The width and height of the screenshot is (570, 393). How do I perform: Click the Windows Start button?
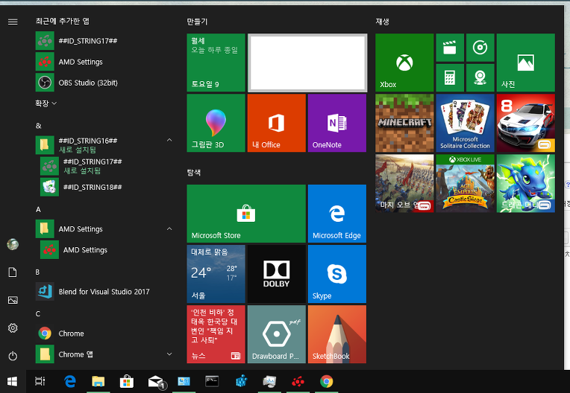point(13,381)
